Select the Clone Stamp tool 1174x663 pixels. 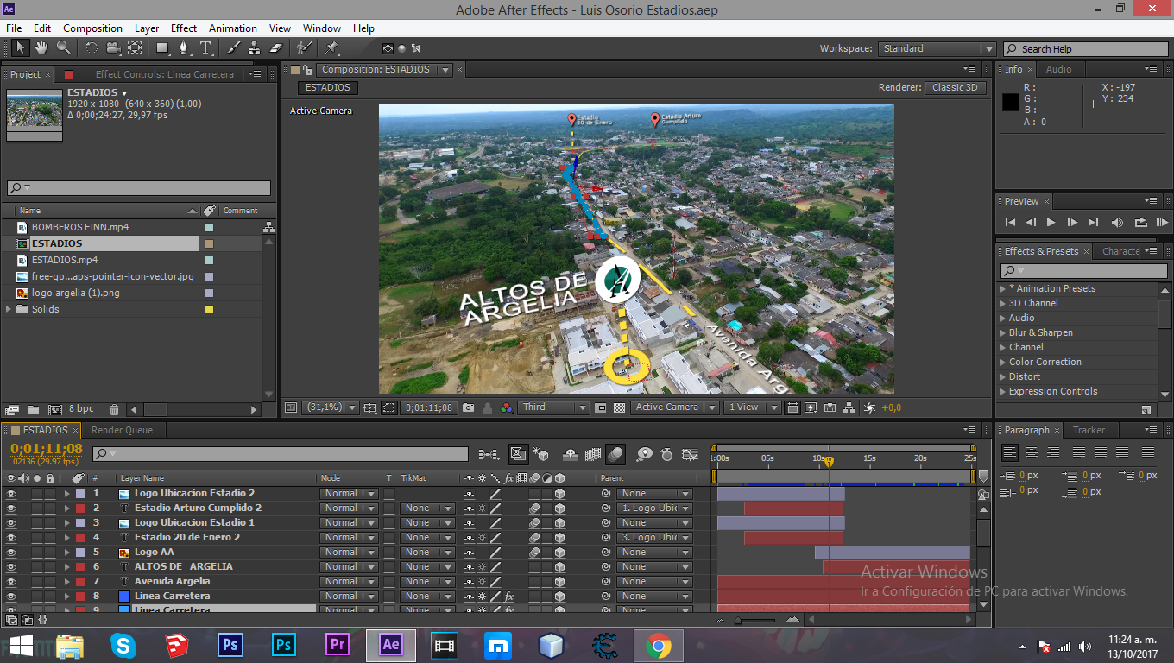point(255,48)
